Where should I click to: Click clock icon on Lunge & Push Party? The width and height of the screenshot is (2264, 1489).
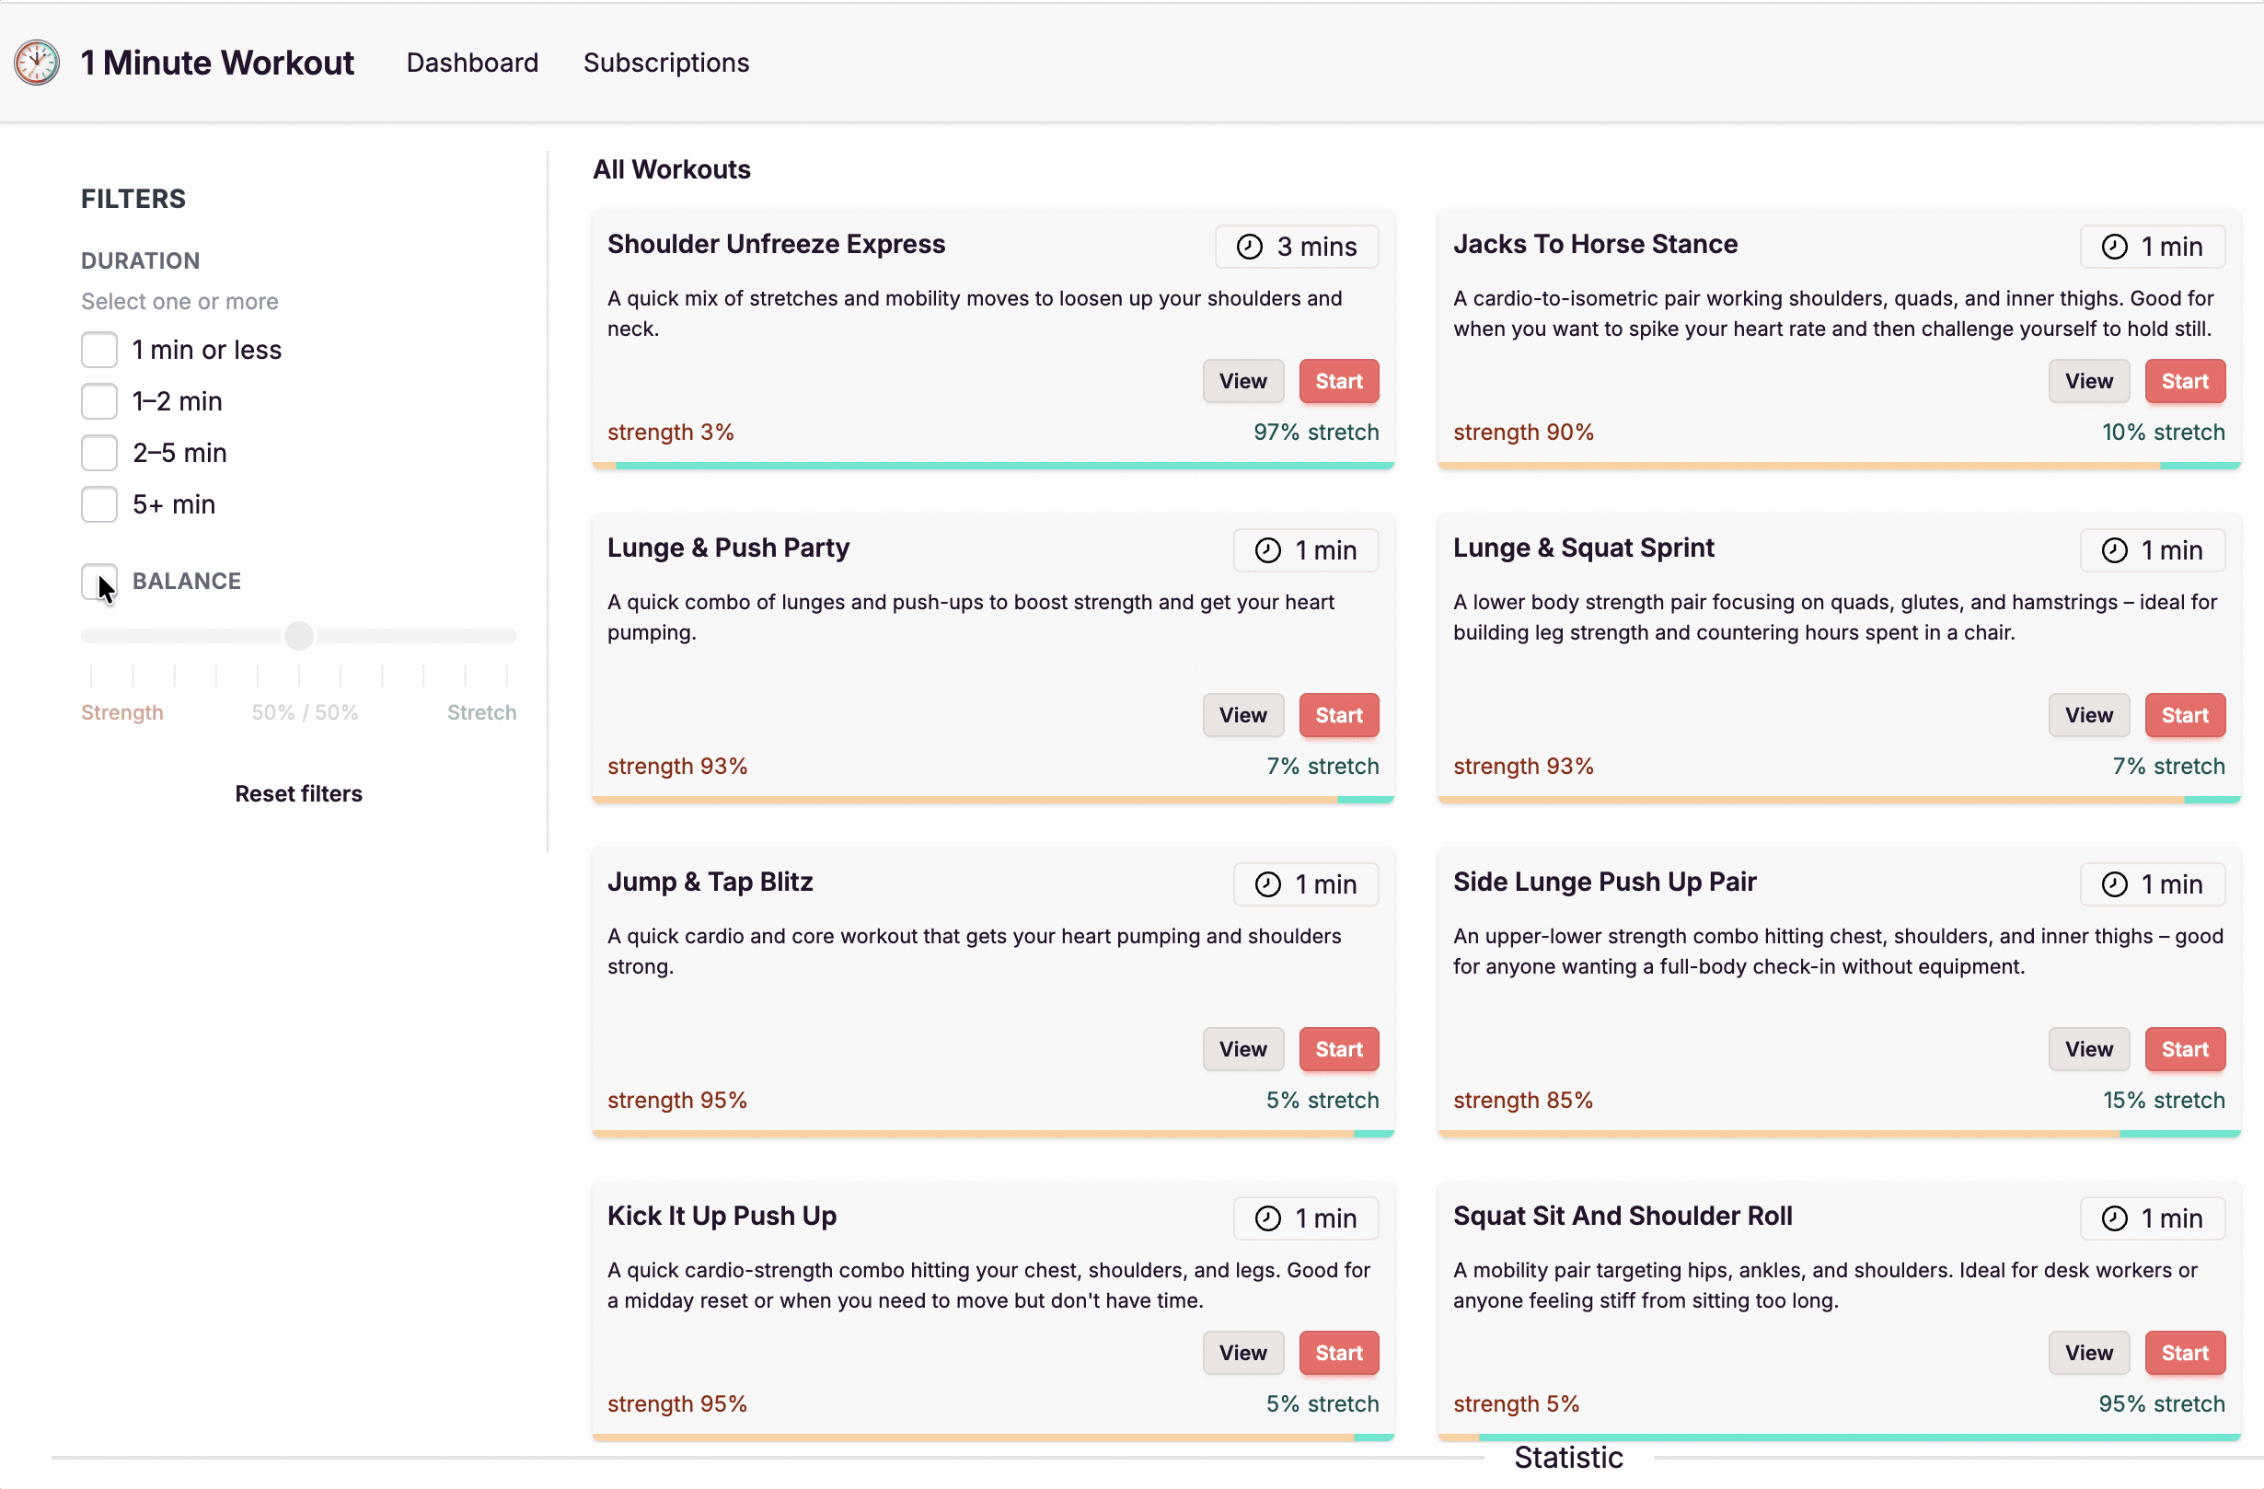[x=1267, y=550]
